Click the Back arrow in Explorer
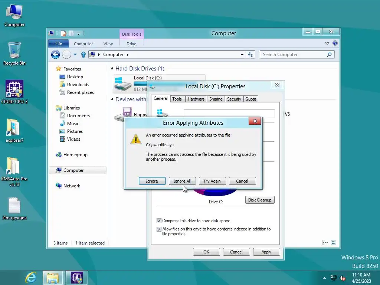 point(56,55)
